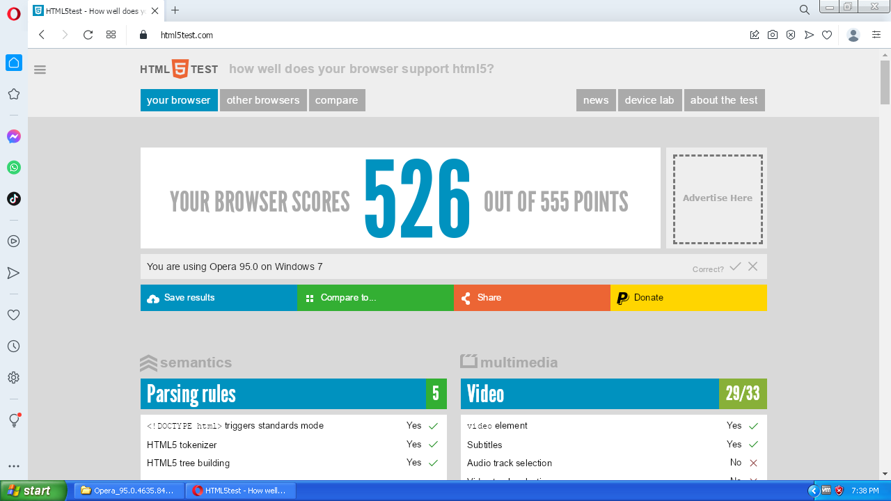Select the 'your browser' tab
This screenshot has height=501, width=891.
[x=179, y=100]
